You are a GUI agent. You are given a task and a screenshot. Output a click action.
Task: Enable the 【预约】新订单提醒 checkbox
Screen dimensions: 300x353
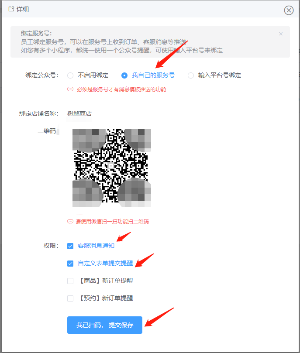(x=70, y=298)
